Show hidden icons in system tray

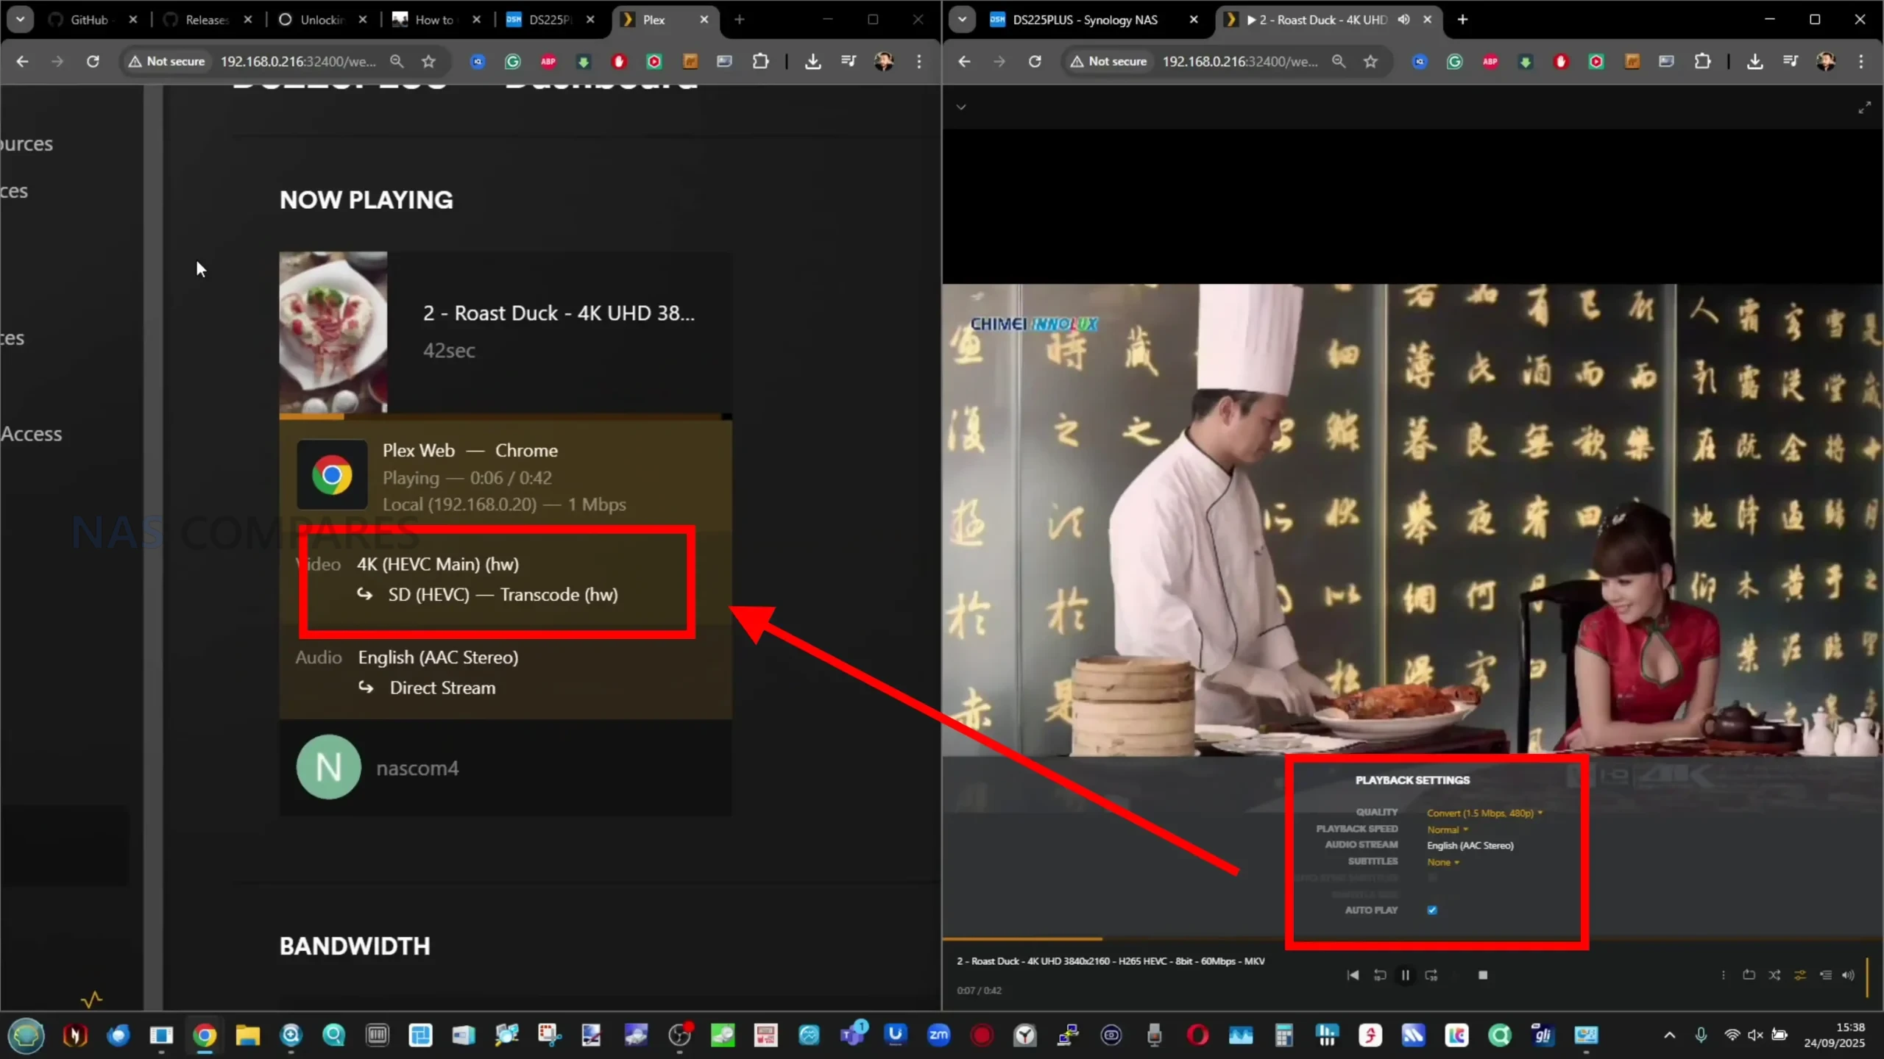(1669, 1035)
